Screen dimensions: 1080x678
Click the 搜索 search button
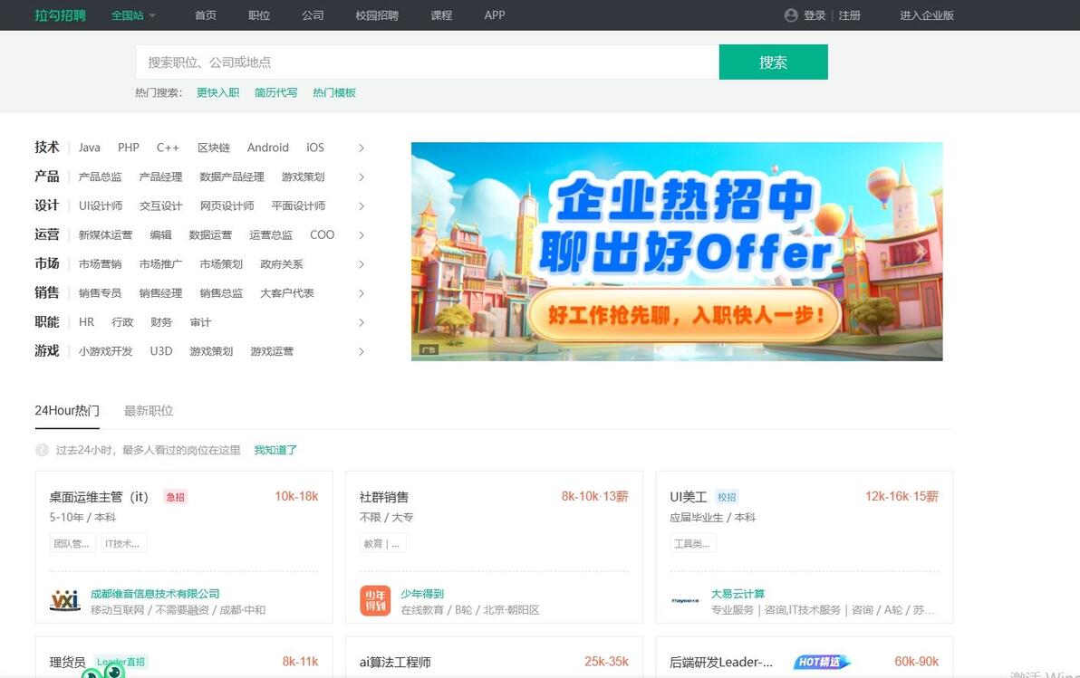(774, 62)
